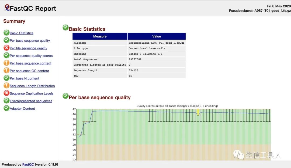
Task: Click pass icon next to Basic Statistics heading
Action: pyautogui.click(x=65, y=28)
